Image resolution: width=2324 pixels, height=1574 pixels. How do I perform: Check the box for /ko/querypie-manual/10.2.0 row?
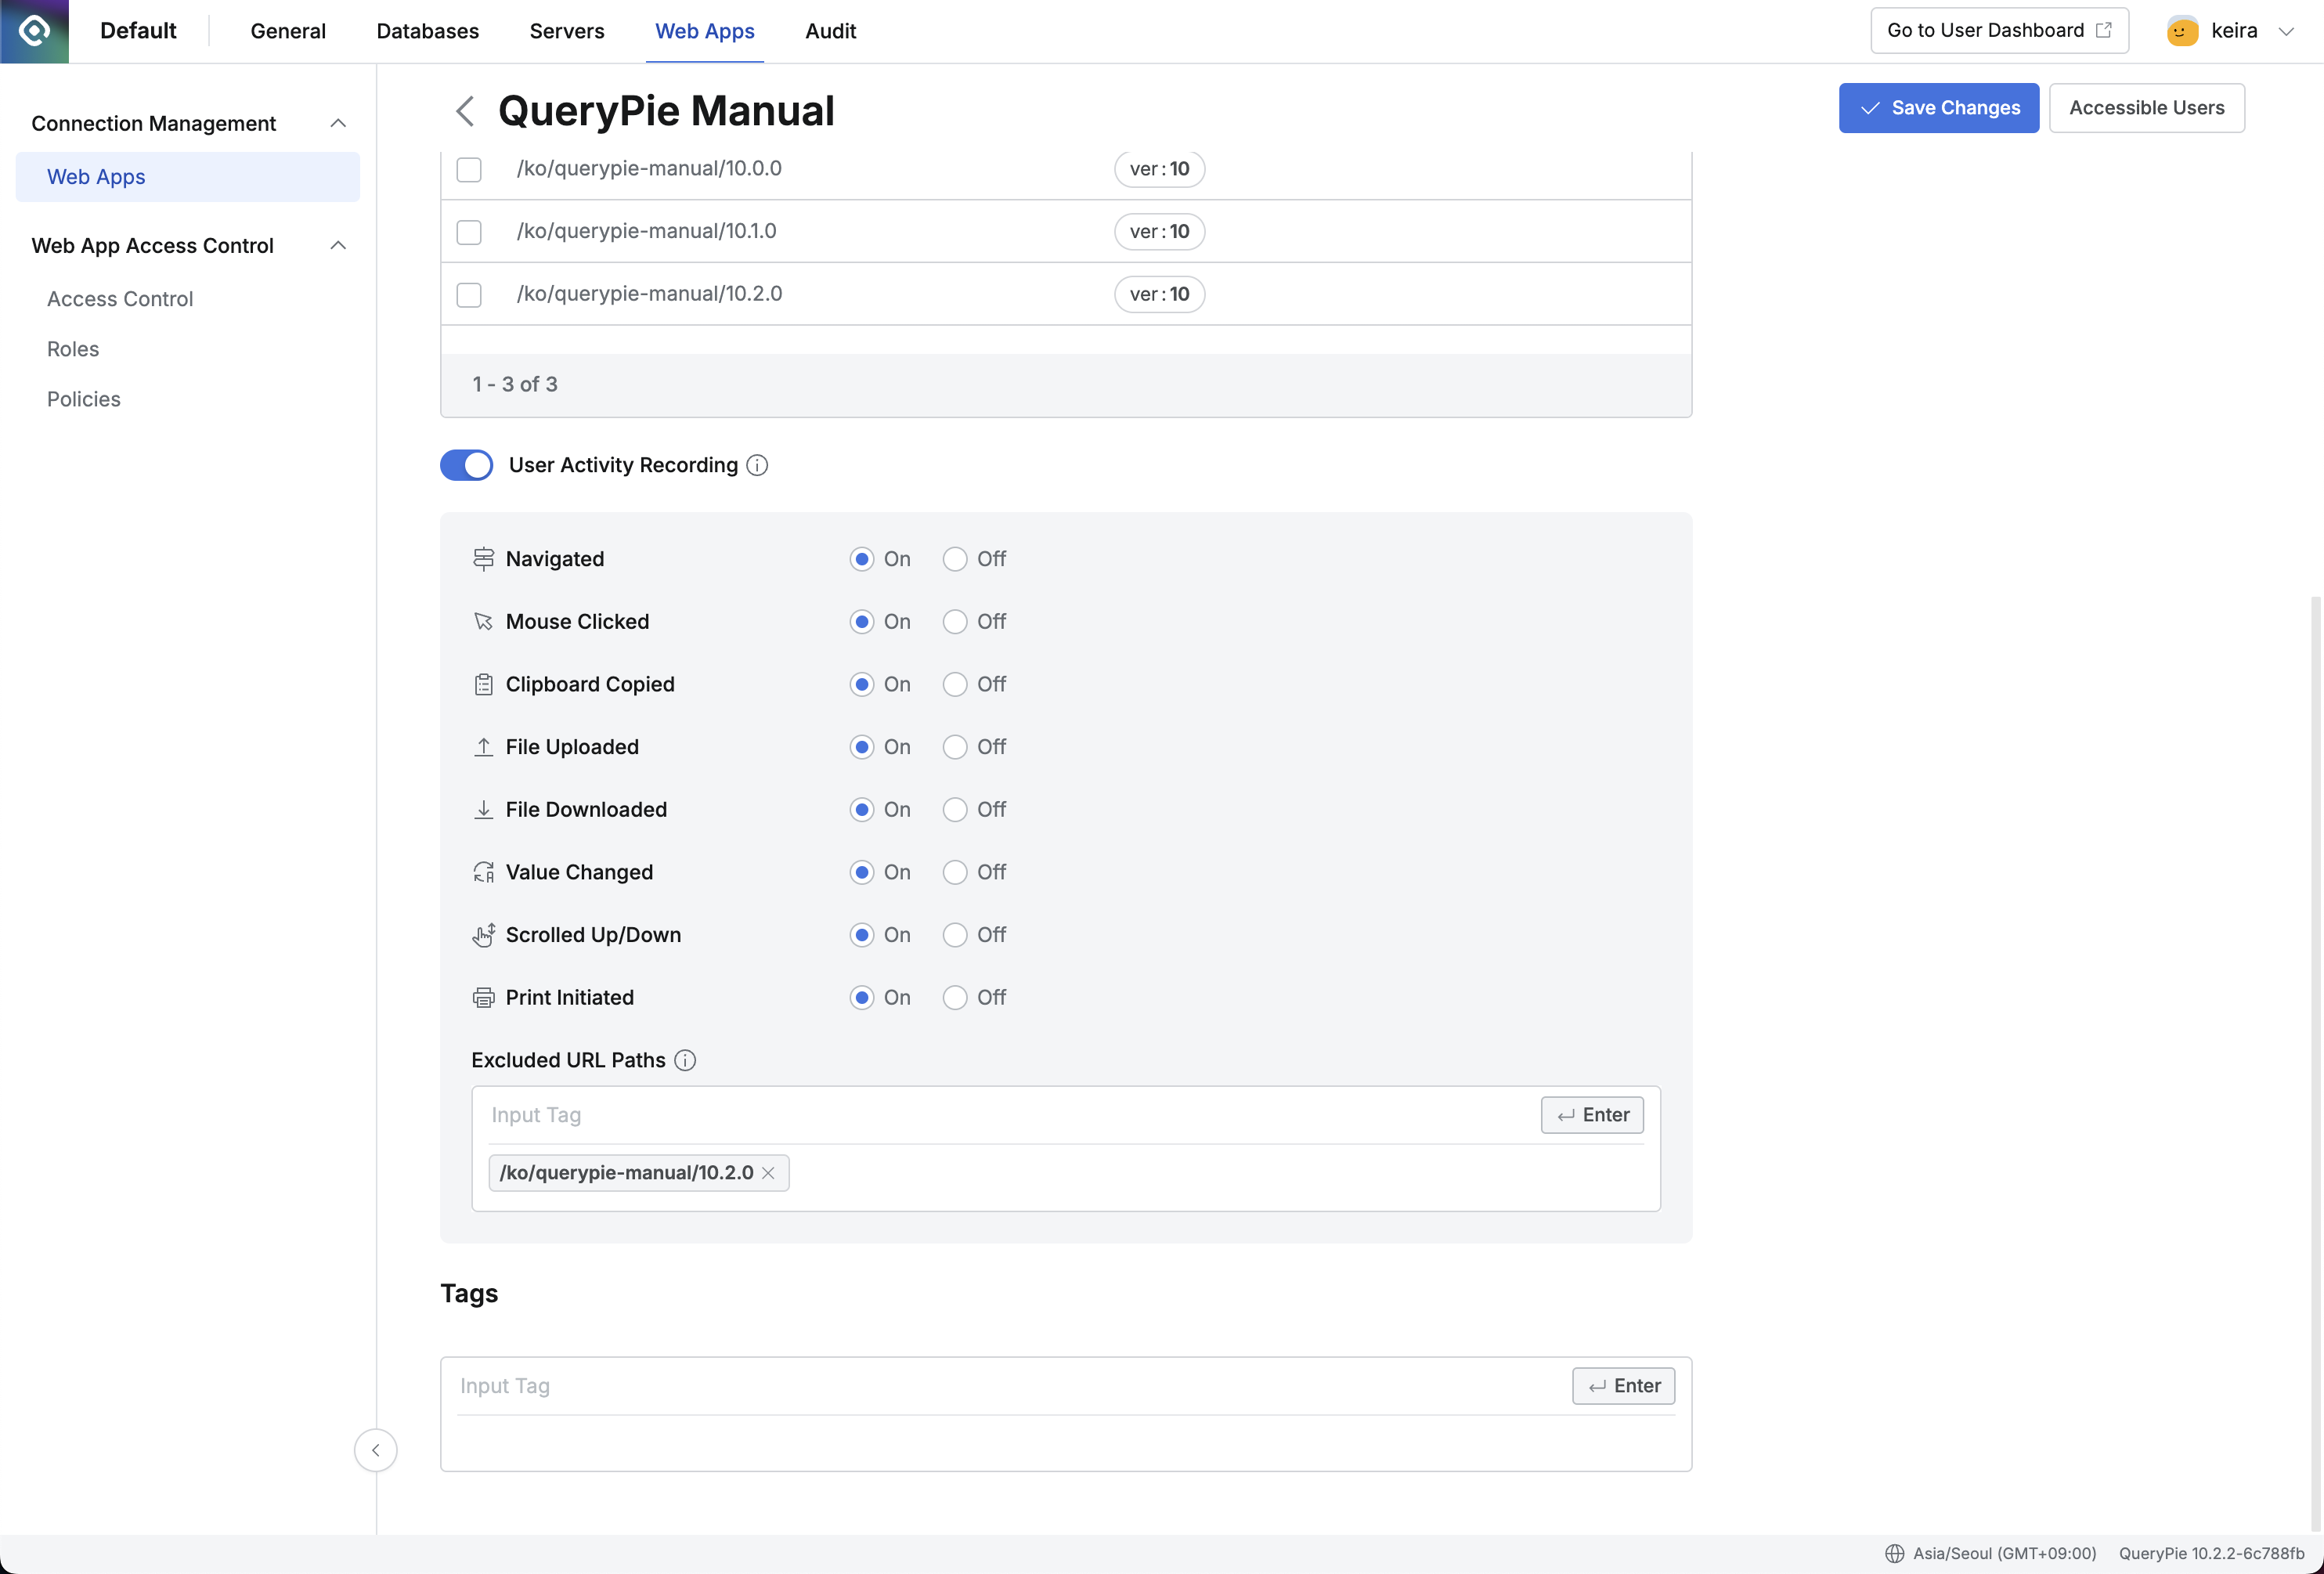tap(469, 295)
